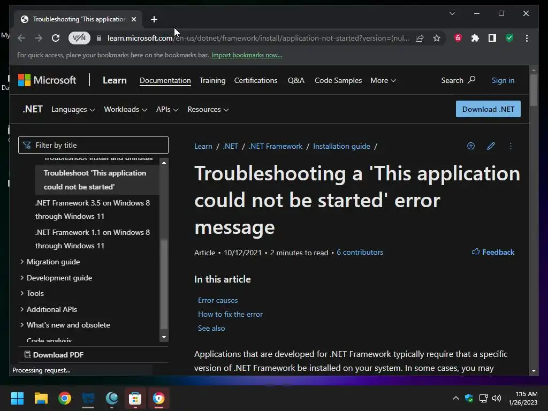Jump to See also section
Image resolution: width=548 pixels, height=411 pixels.
coord(211,328)
